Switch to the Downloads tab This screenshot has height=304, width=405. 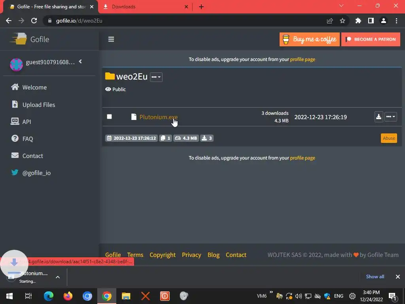145,7
